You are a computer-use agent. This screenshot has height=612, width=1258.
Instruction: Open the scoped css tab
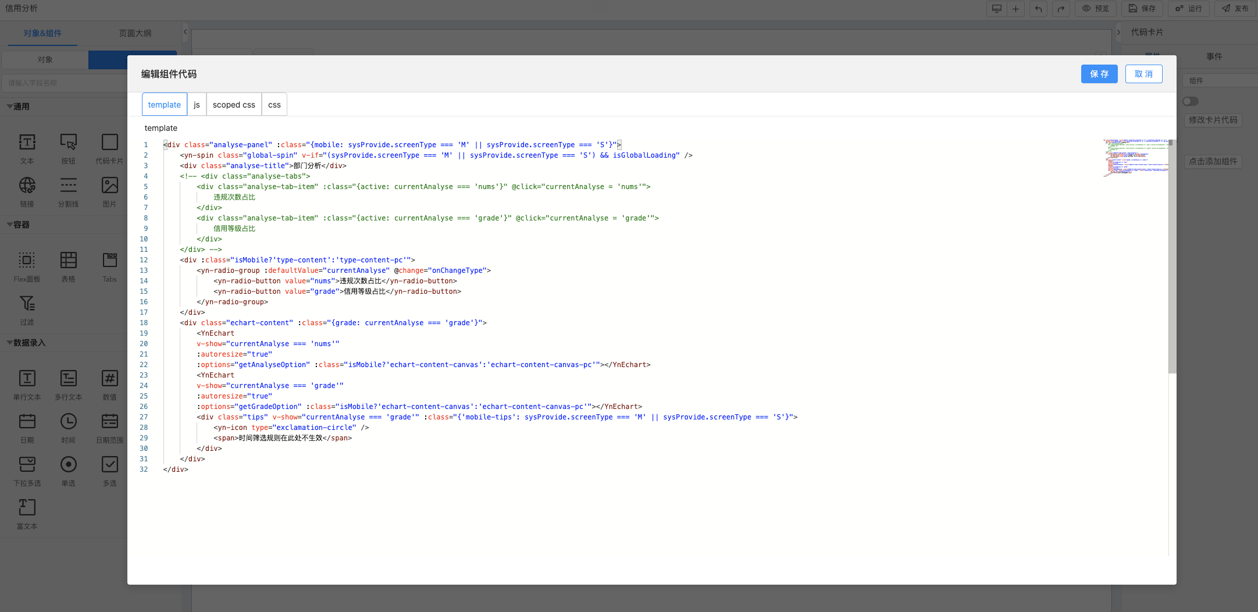[234, 105]
